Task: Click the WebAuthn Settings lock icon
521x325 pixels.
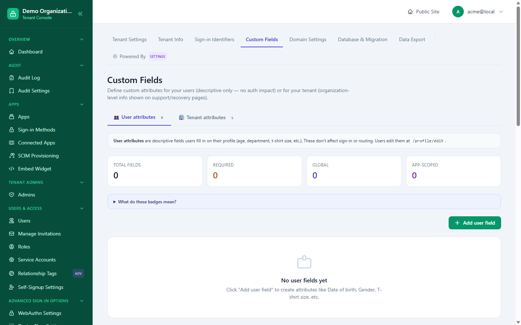Action: [x=12, y=313]
